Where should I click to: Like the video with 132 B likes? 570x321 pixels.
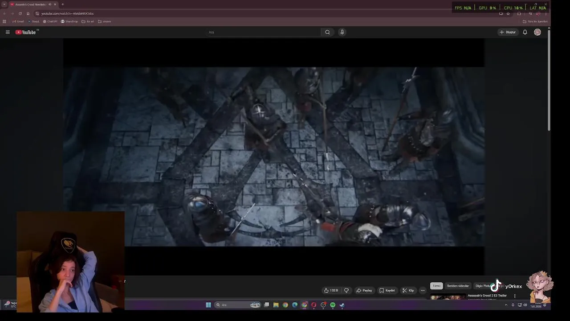[331, 290]
